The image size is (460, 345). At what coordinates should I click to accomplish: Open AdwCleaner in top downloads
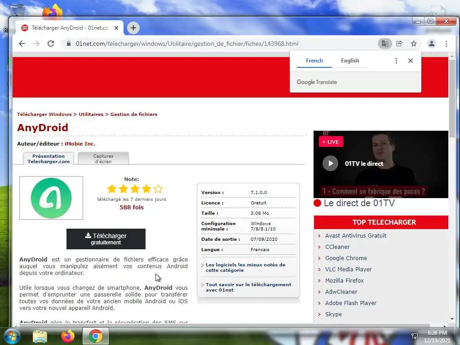(341, 292)
